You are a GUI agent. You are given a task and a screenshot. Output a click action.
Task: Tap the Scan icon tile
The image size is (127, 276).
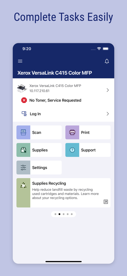point(23,132)
